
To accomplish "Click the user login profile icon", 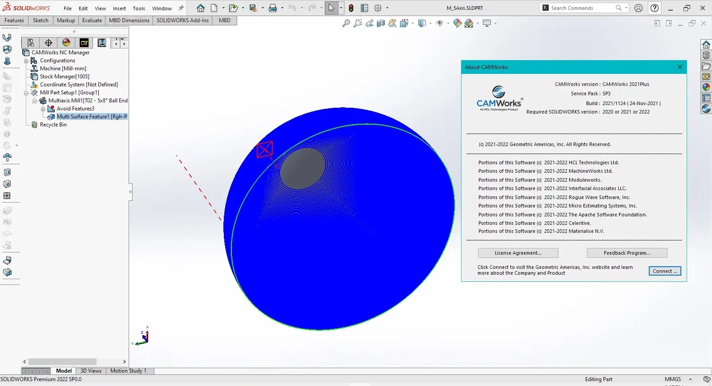I will [639, 8].
